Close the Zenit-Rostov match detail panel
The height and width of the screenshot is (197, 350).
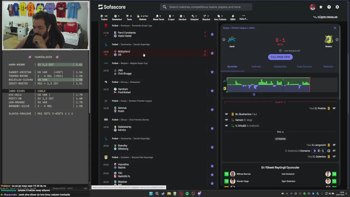pos(335,28)
